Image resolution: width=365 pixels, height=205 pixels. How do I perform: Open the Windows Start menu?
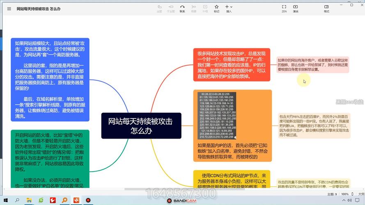pyautogui.click(x=6, y=200)
